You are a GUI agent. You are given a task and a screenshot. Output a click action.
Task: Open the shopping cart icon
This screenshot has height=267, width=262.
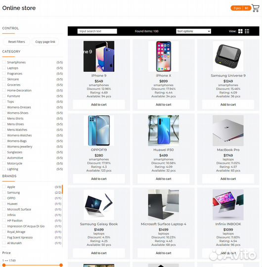click(256, 8)
